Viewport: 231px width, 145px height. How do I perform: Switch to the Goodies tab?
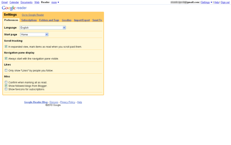click(x=67, y=20)
